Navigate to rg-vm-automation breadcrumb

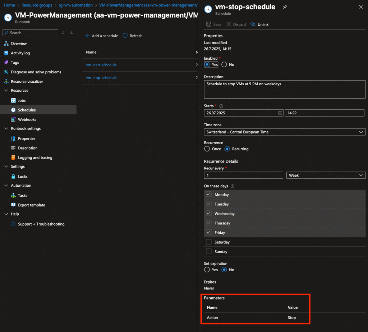tap(75, 5)
